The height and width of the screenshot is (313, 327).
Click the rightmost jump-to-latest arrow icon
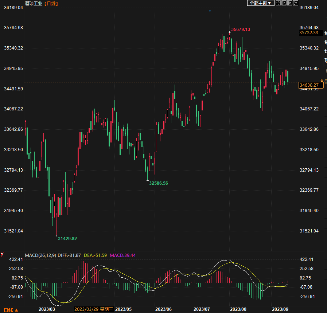[296, 3]
